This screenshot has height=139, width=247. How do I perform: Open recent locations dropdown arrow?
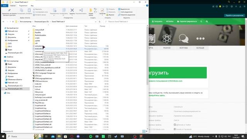10,22
